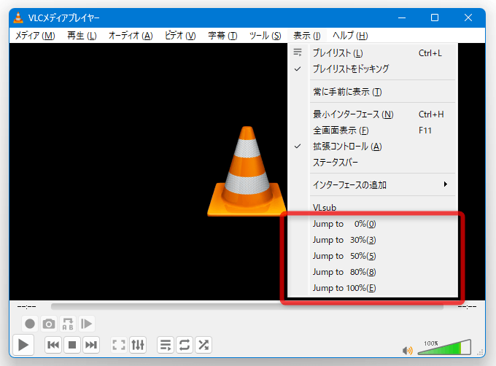
Task: Open VLsub menu entry
Action: click(373, 207)
